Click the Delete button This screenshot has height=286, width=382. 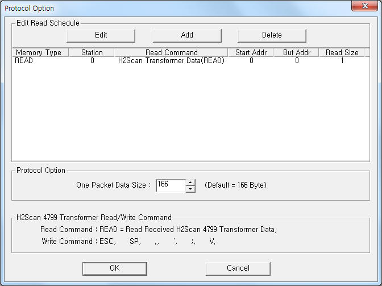(272, 36)
